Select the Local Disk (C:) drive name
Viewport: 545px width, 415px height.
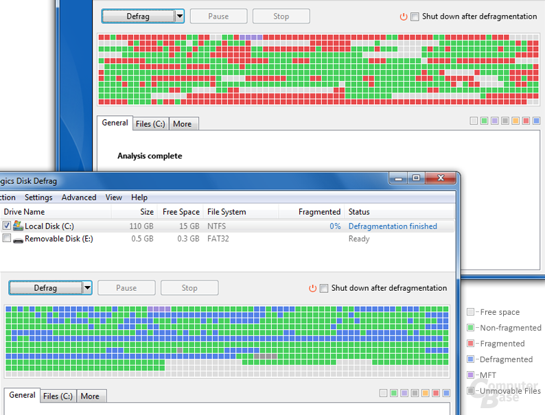pyautogui.click(x=49, y=226)
